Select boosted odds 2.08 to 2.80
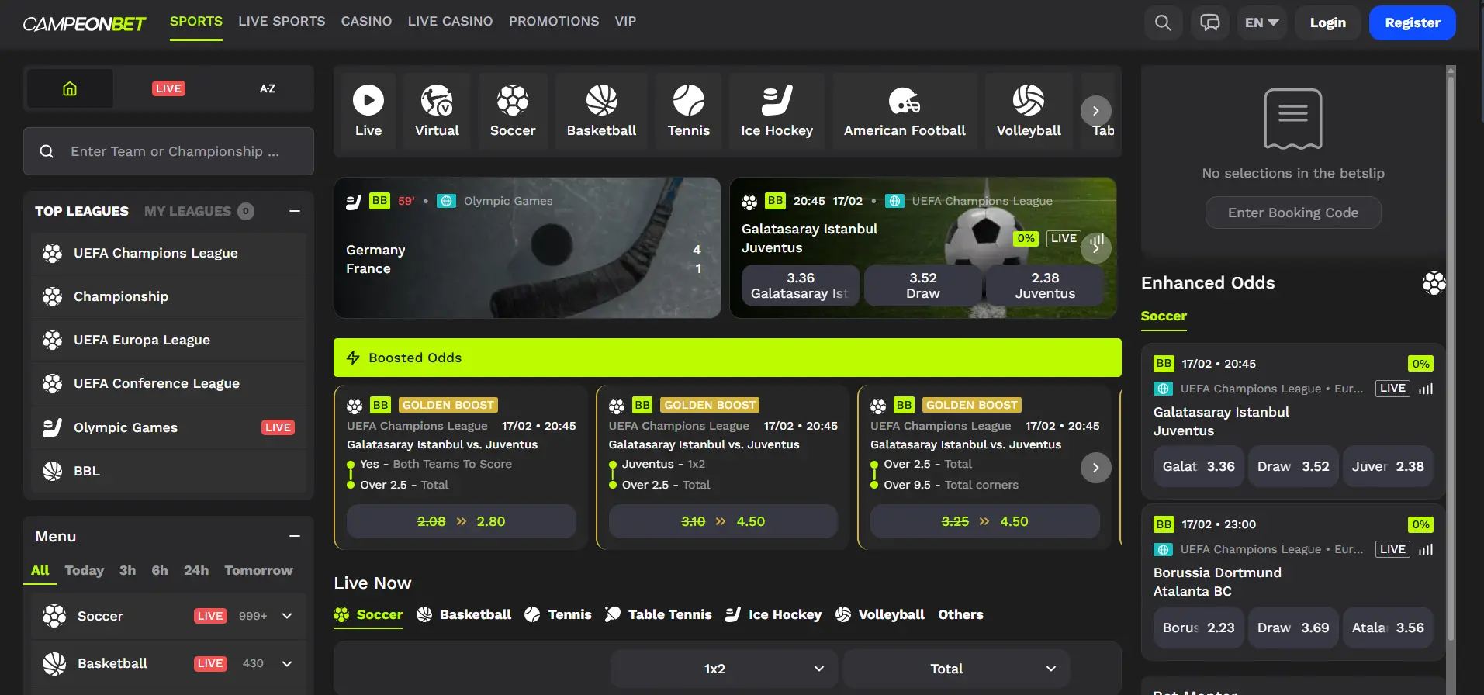The image size is (1484, 695). click(462, 521)
